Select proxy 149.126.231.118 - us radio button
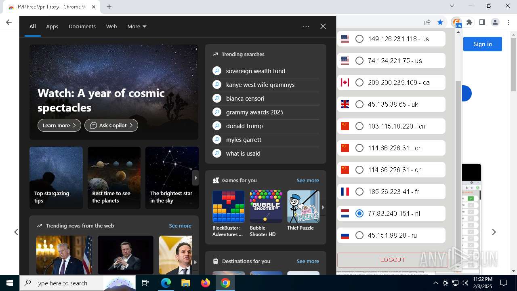The width and height of the screenshot is (517, 291). 359,39
